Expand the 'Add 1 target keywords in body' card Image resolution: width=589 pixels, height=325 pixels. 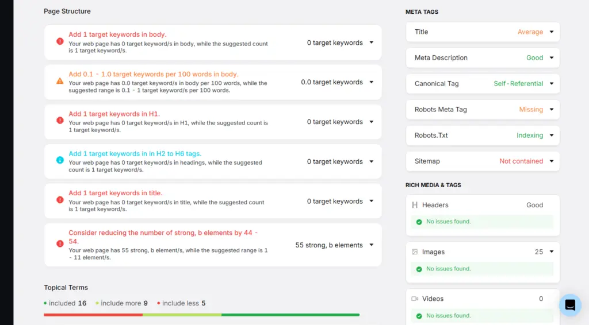point(371,42)
